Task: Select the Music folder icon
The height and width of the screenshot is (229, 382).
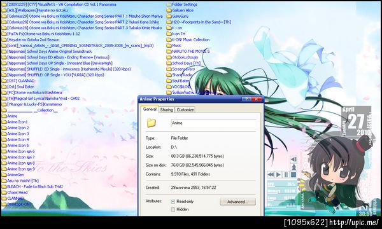Action: coord(169,46)
